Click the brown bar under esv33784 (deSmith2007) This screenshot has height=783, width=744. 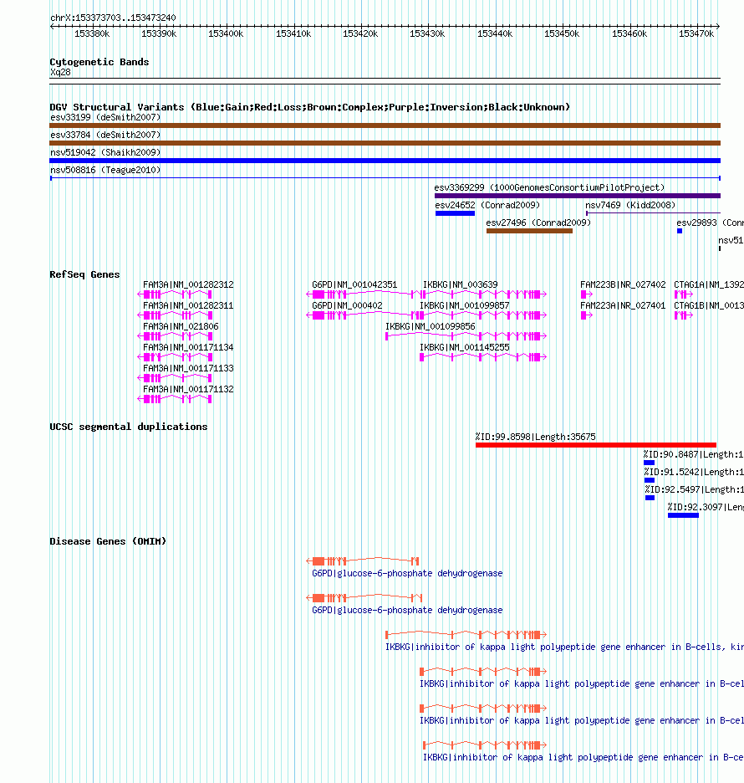[385, 143]
